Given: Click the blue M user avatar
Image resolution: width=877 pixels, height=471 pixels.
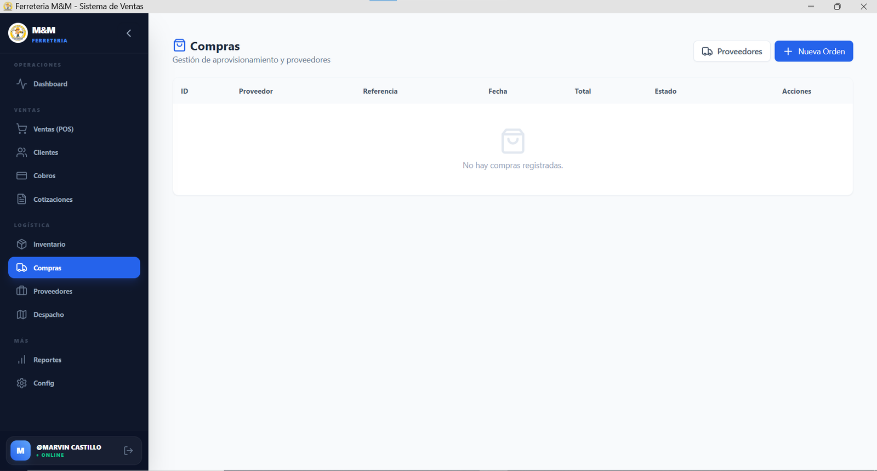Looking at the screenshot, I should click(20, 451).
